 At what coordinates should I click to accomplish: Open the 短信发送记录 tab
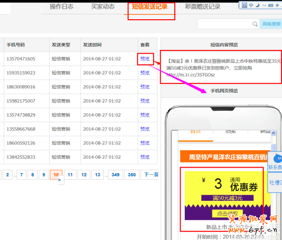151,7
